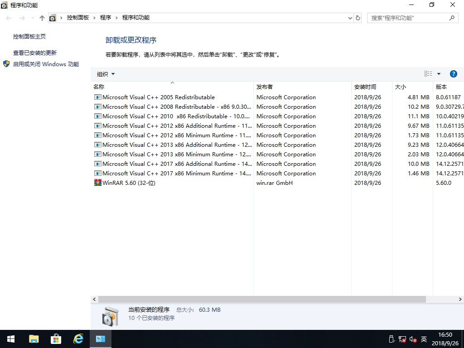Screen dimensions: 464x348
Task: Open the Windows Start menu
Action: click(11, 339)
